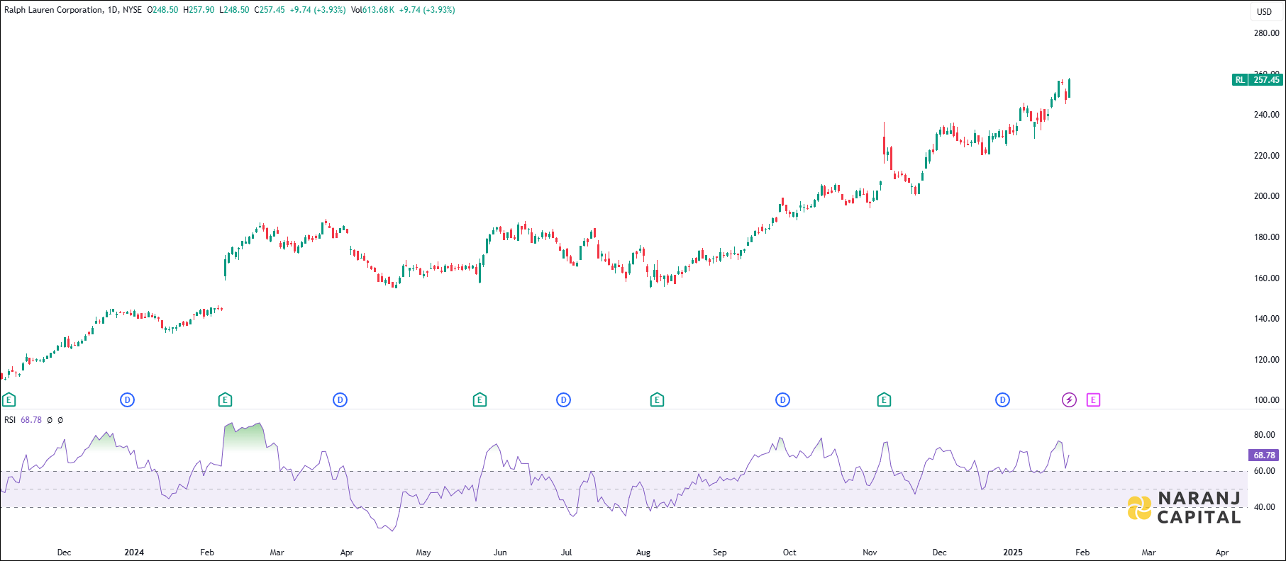This screenshot has width=1286, height=561.
Task: Open the USD currency selector
Action: (1265, 11)
